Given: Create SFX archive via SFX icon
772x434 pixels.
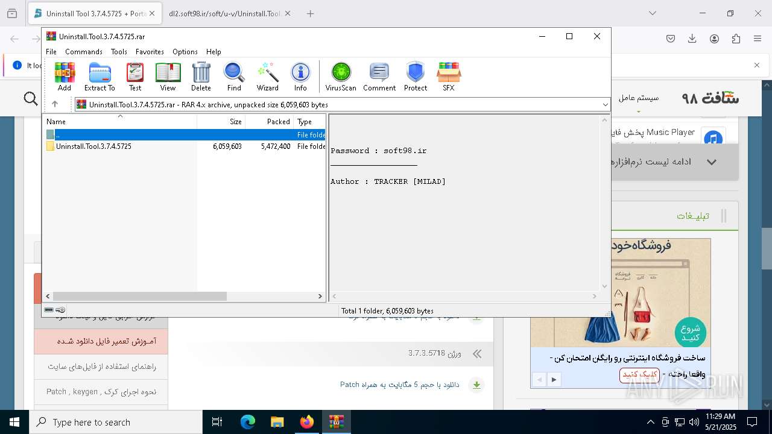Looking at the screenshot, I should point(448,77).
